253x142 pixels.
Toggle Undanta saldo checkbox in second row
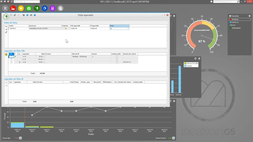tap(117, 60)
